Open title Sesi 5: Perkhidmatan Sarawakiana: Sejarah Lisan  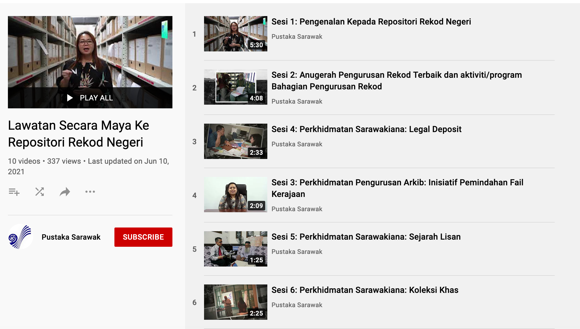click(x=366, y=237)
